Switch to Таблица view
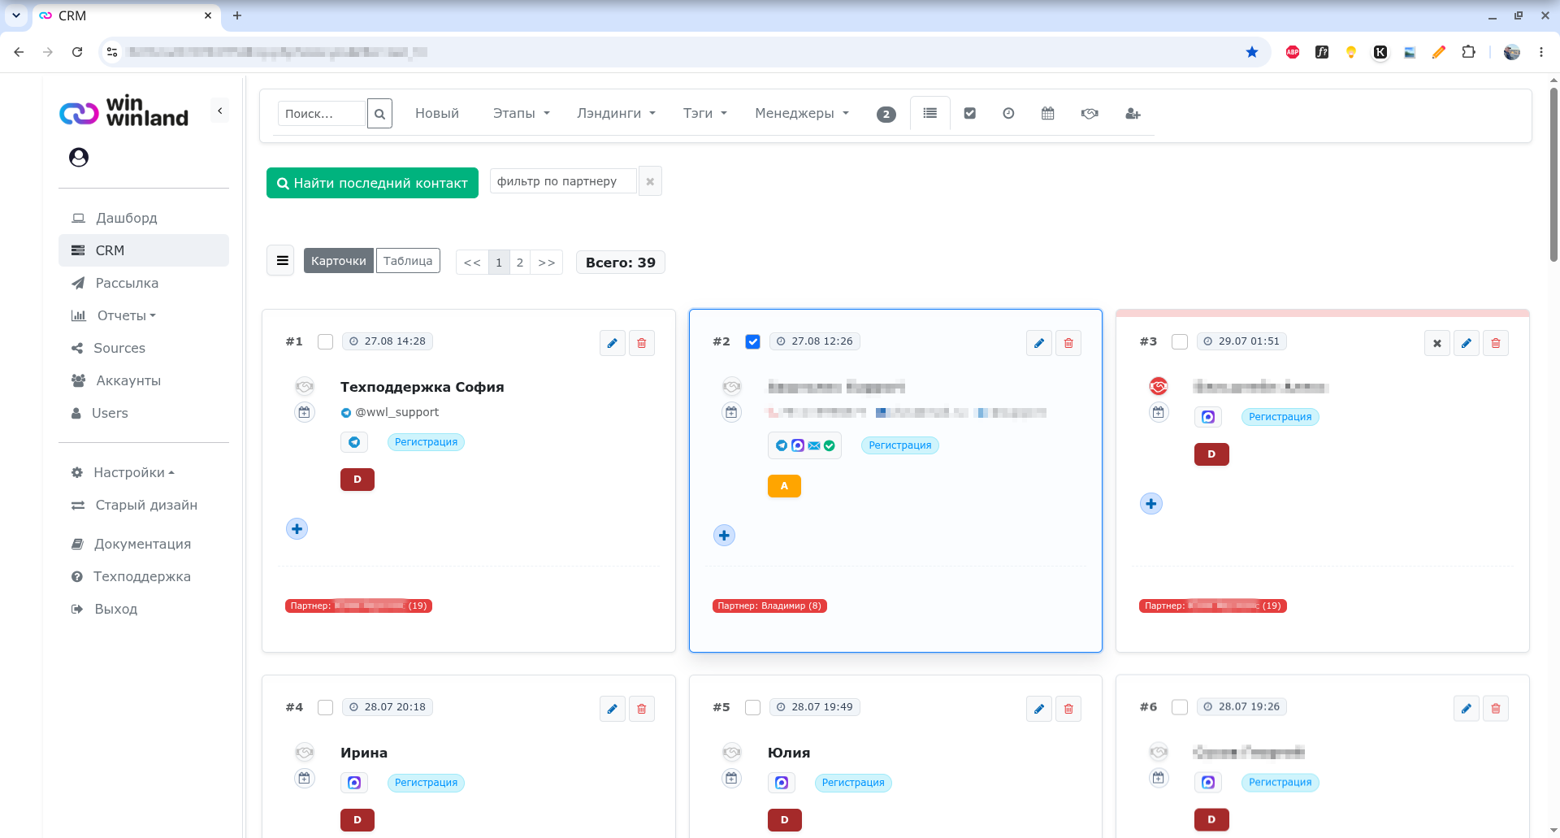Screen dimensions: 1560x838 coord(408,261)
